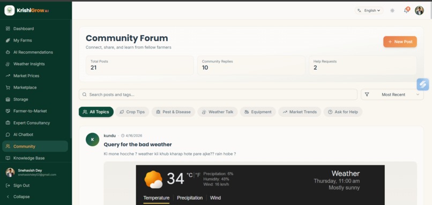Open the top-right user avatar menu
The height and width of the screenshot is (205, 432).
419,11
